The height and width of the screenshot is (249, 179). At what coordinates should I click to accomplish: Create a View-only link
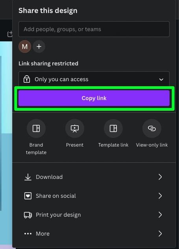152,128
